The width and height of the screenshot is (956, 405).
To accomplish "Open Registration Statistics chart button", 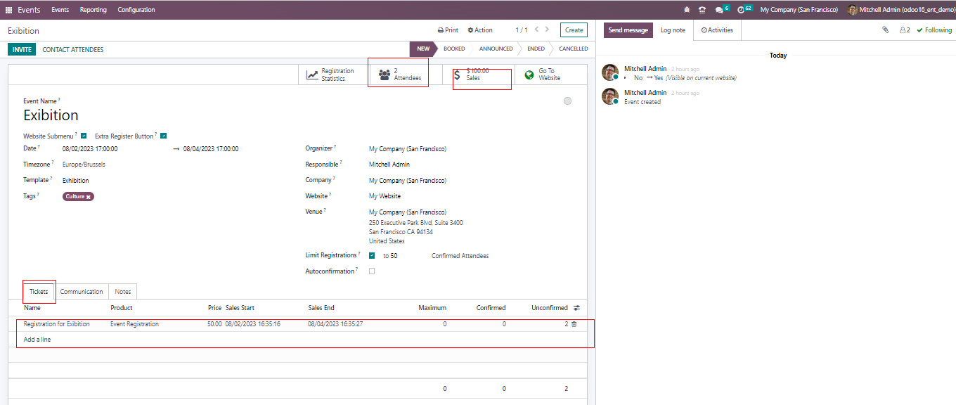I will [331, 75].
